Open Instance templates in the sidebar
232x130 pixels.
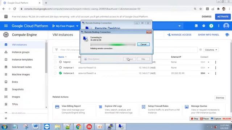pos(22,60)
